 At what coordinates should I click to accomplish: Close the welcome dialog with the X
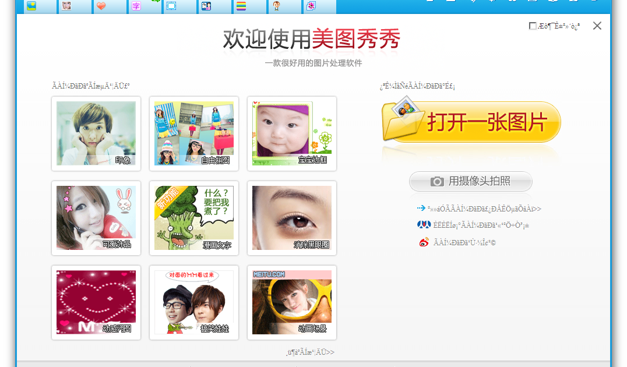click(x=597, y=26)
